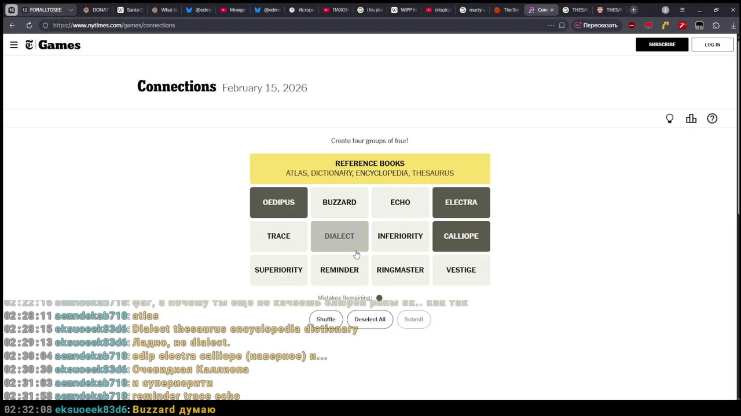This screenshot has height=416, width=741.
Task: Click the yellow arrow extension icon
Action: click(x=665, y=25)
